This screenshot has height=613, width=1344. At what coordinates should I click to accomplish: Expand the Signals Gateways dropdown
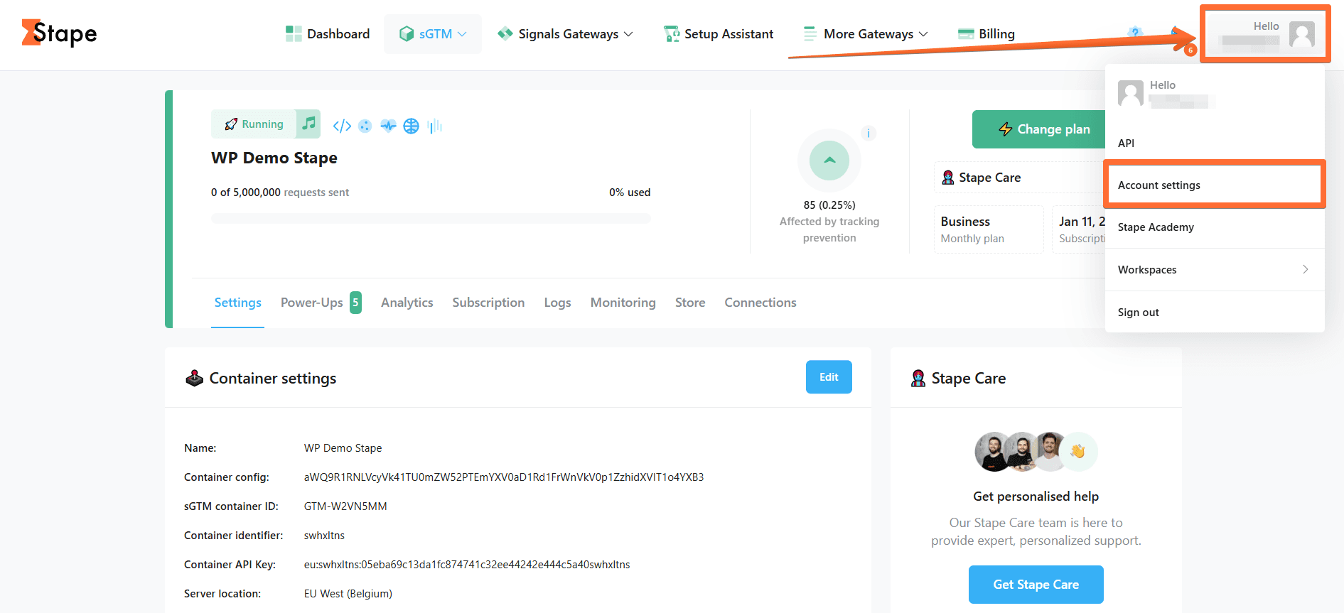(x=565, y=34)
